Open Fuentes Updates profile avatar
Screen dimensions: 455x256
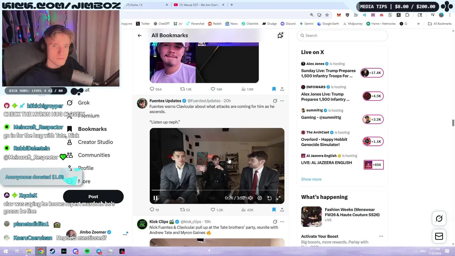142,103
